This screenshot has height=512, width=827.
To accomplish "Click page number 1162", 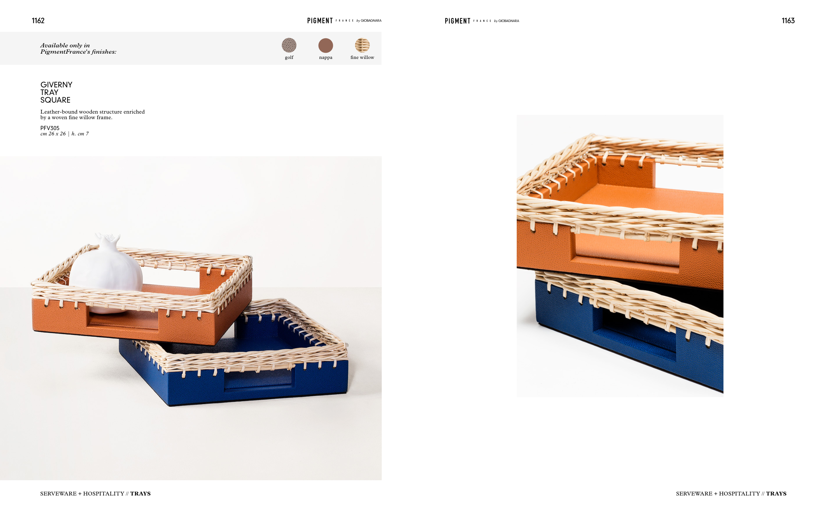I will click(38, 21).
